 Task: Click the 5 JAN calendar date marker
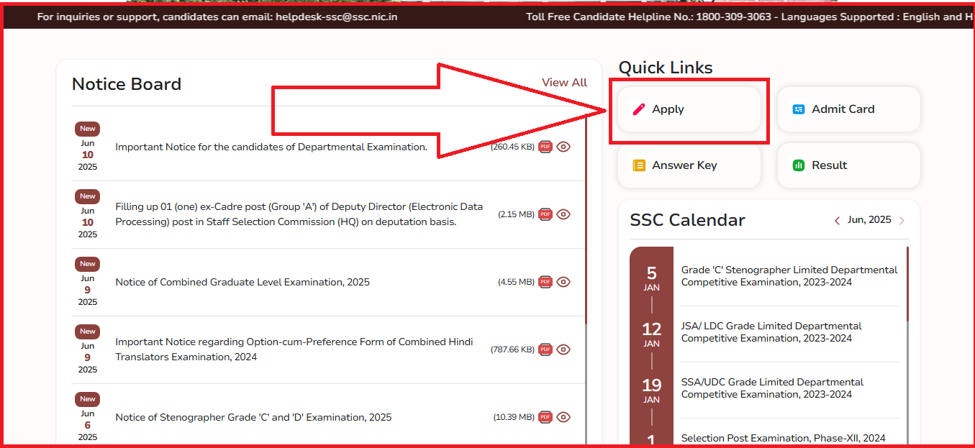tap(651, 278)
